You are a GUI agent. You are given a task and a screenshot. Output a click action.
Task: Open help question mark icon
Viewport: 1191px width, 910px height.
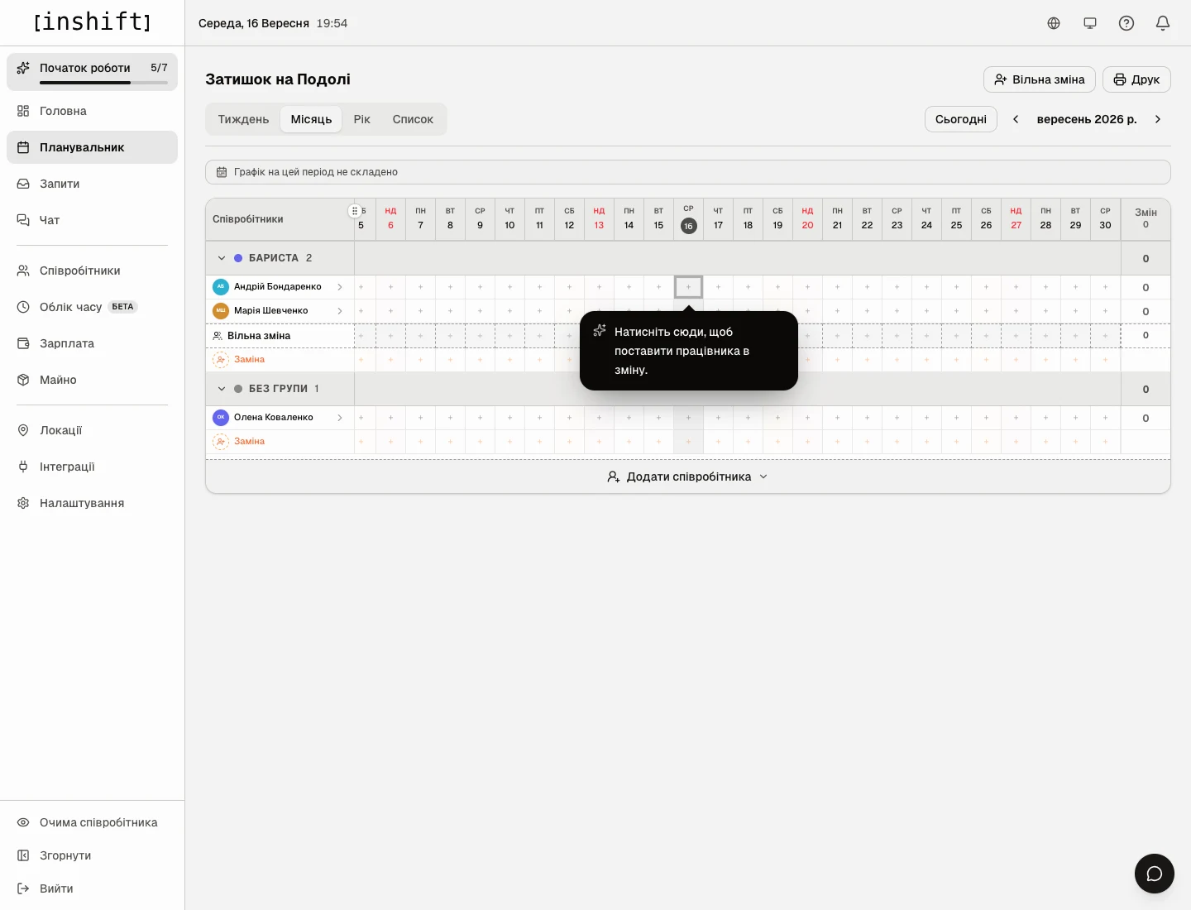pyautogui.click(x=1126, y=23)
